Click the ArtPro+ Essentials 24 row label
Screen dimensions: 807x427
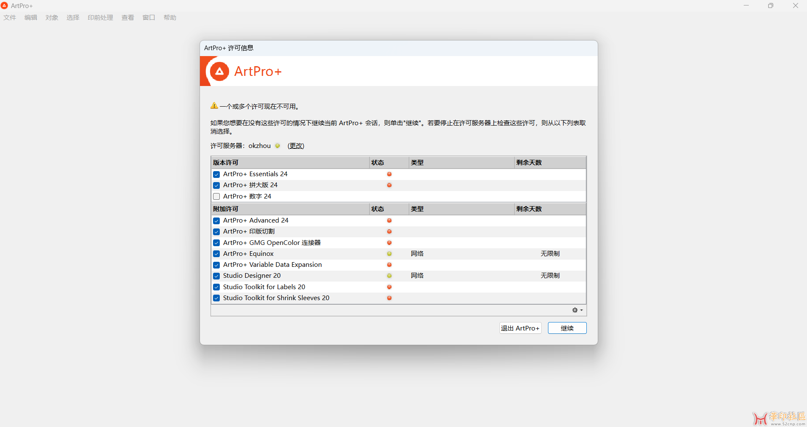coord(255,174)
